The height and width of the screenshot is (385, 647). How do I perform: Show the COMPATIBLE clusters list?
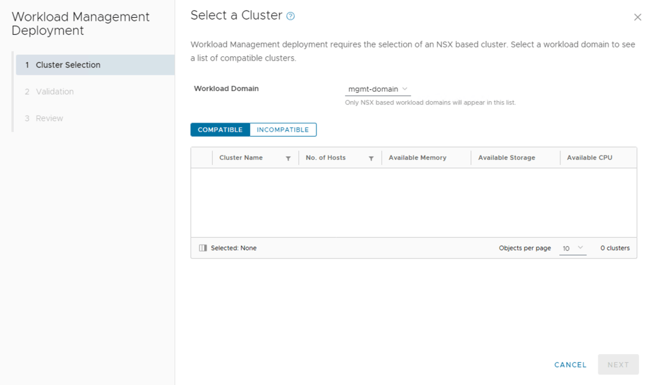(220, 130)
